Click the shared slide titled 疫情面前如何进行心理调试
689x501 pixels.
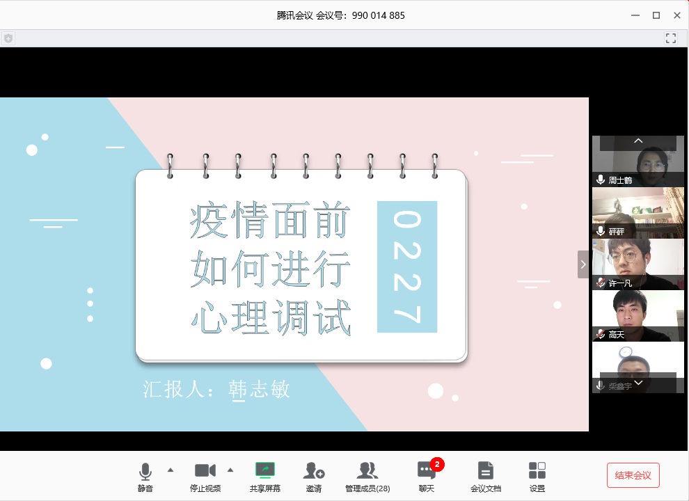point(294,264)
